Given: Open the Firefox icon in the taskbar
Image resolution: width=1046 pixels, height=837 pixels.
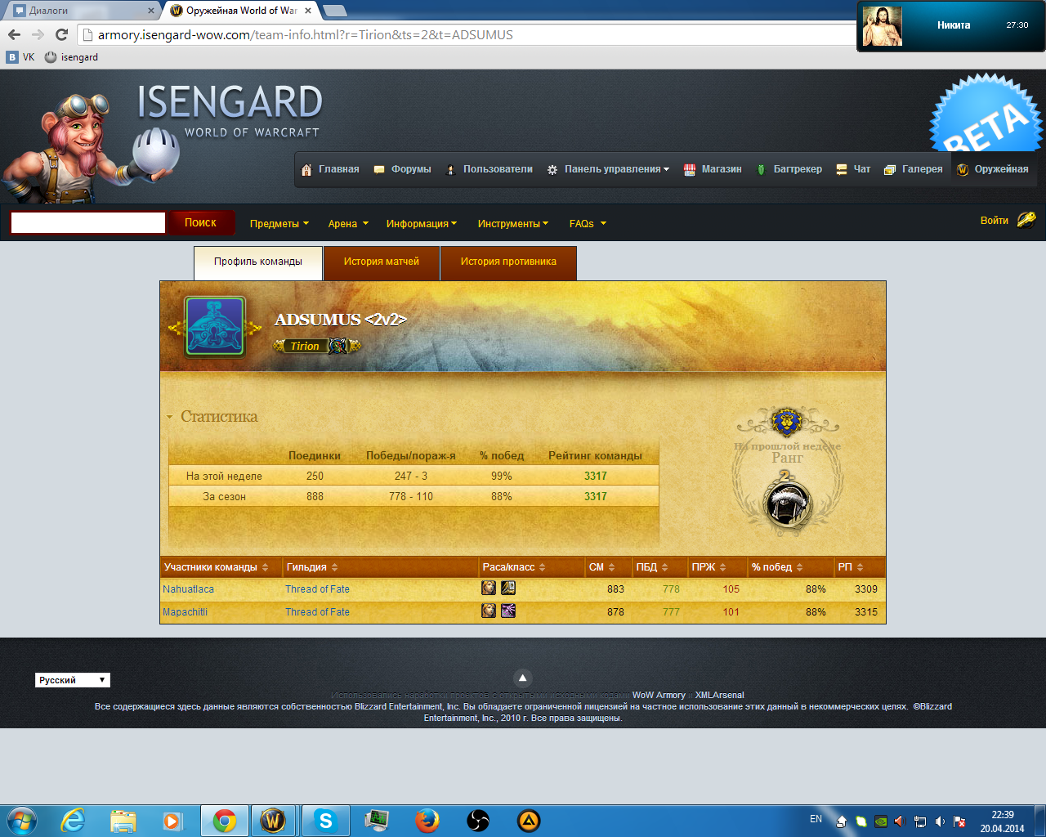Looking at the screenshot, I should [x=427, y=820].
